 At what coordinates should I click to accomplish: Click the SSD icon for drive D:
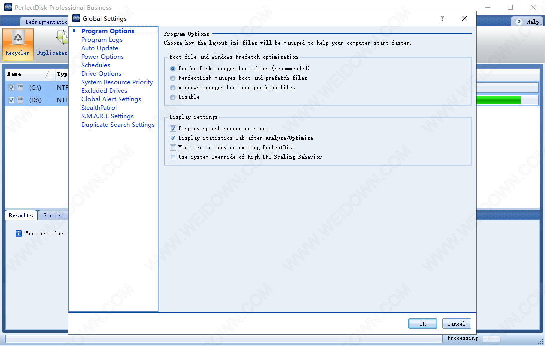coord(20,100)
